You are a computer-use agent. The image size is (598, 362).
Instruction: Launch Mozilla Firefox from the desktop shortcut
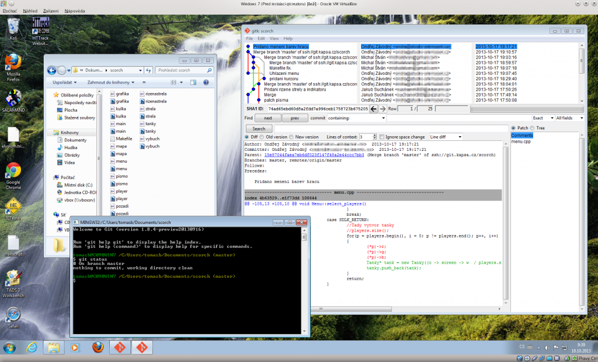click(x=13, y=68)
